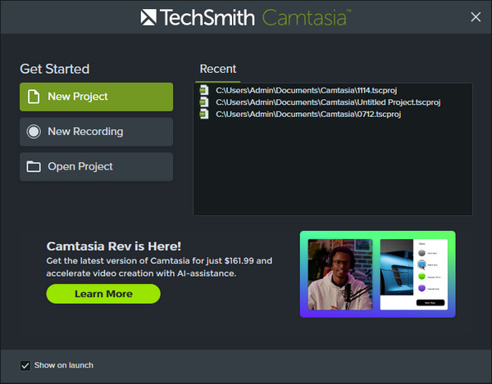The image size is (492, 384).
Task: Click the blank page icon in New Project
Action: 34,97
